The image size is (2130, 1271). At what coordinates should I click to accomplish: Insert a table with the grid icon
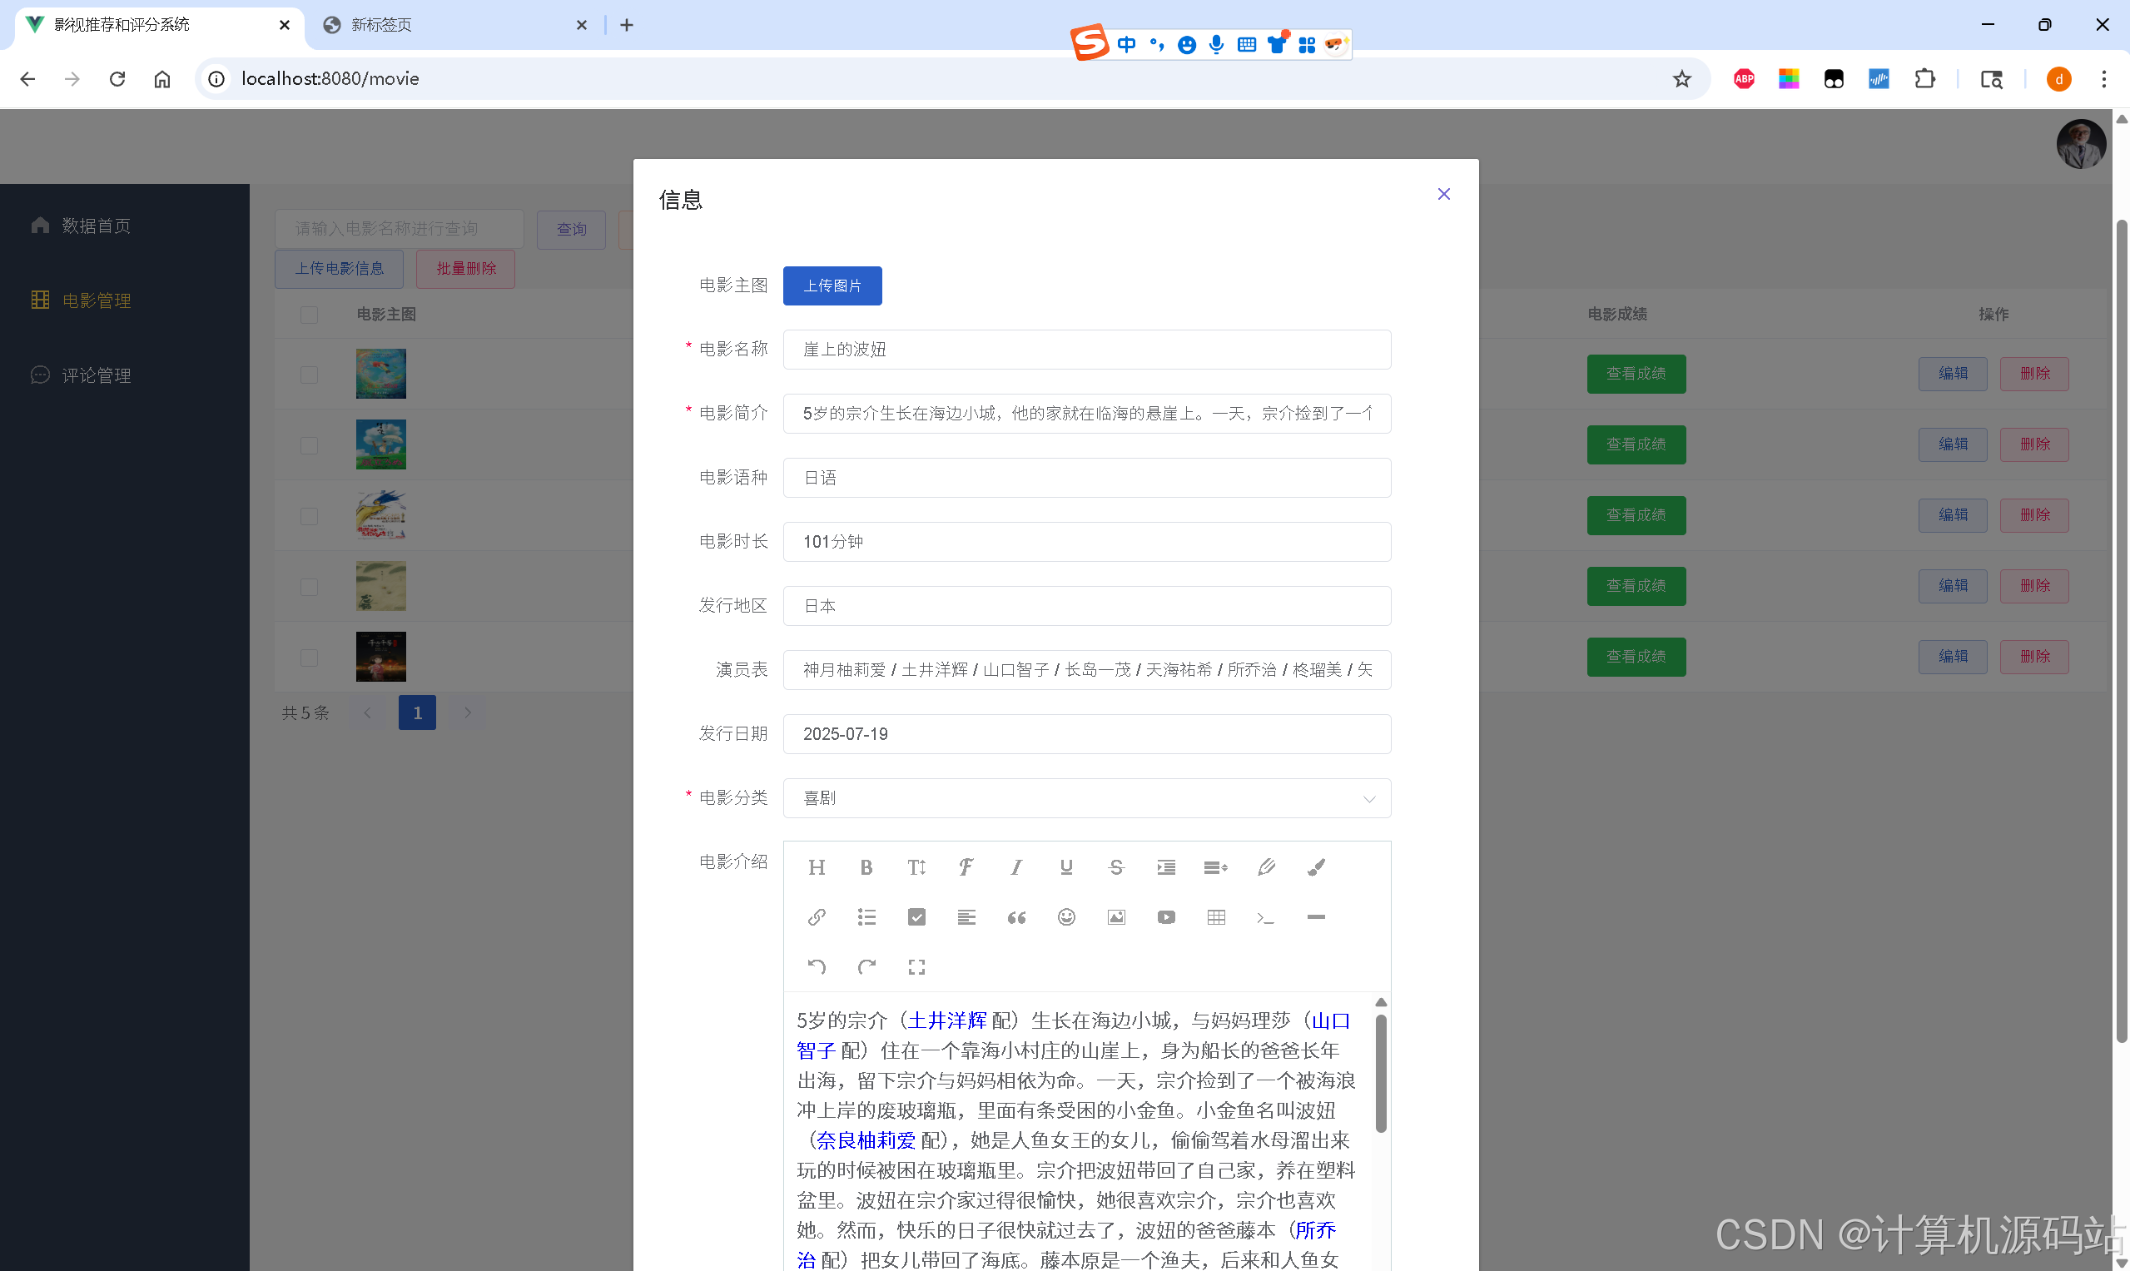pos(1215,917)
